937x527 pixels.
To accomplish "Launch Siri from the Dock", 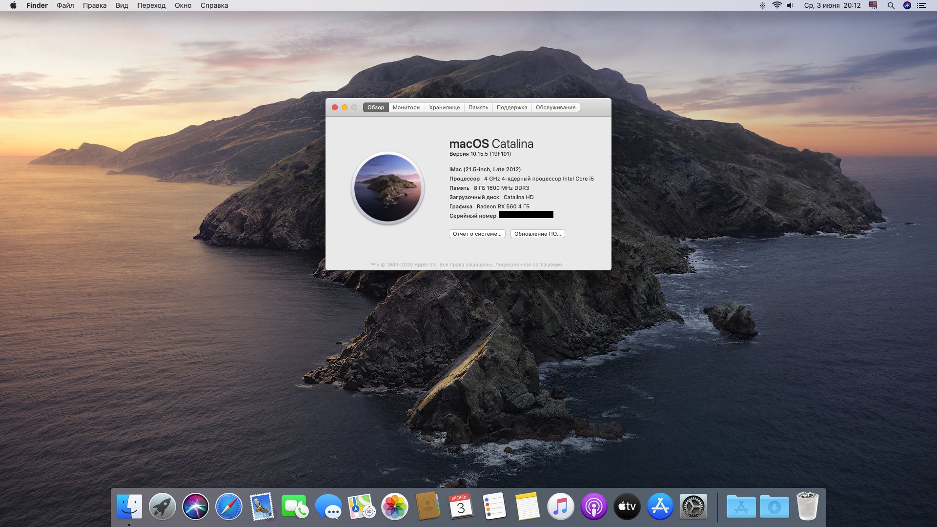I will click(x=196, y=507).
